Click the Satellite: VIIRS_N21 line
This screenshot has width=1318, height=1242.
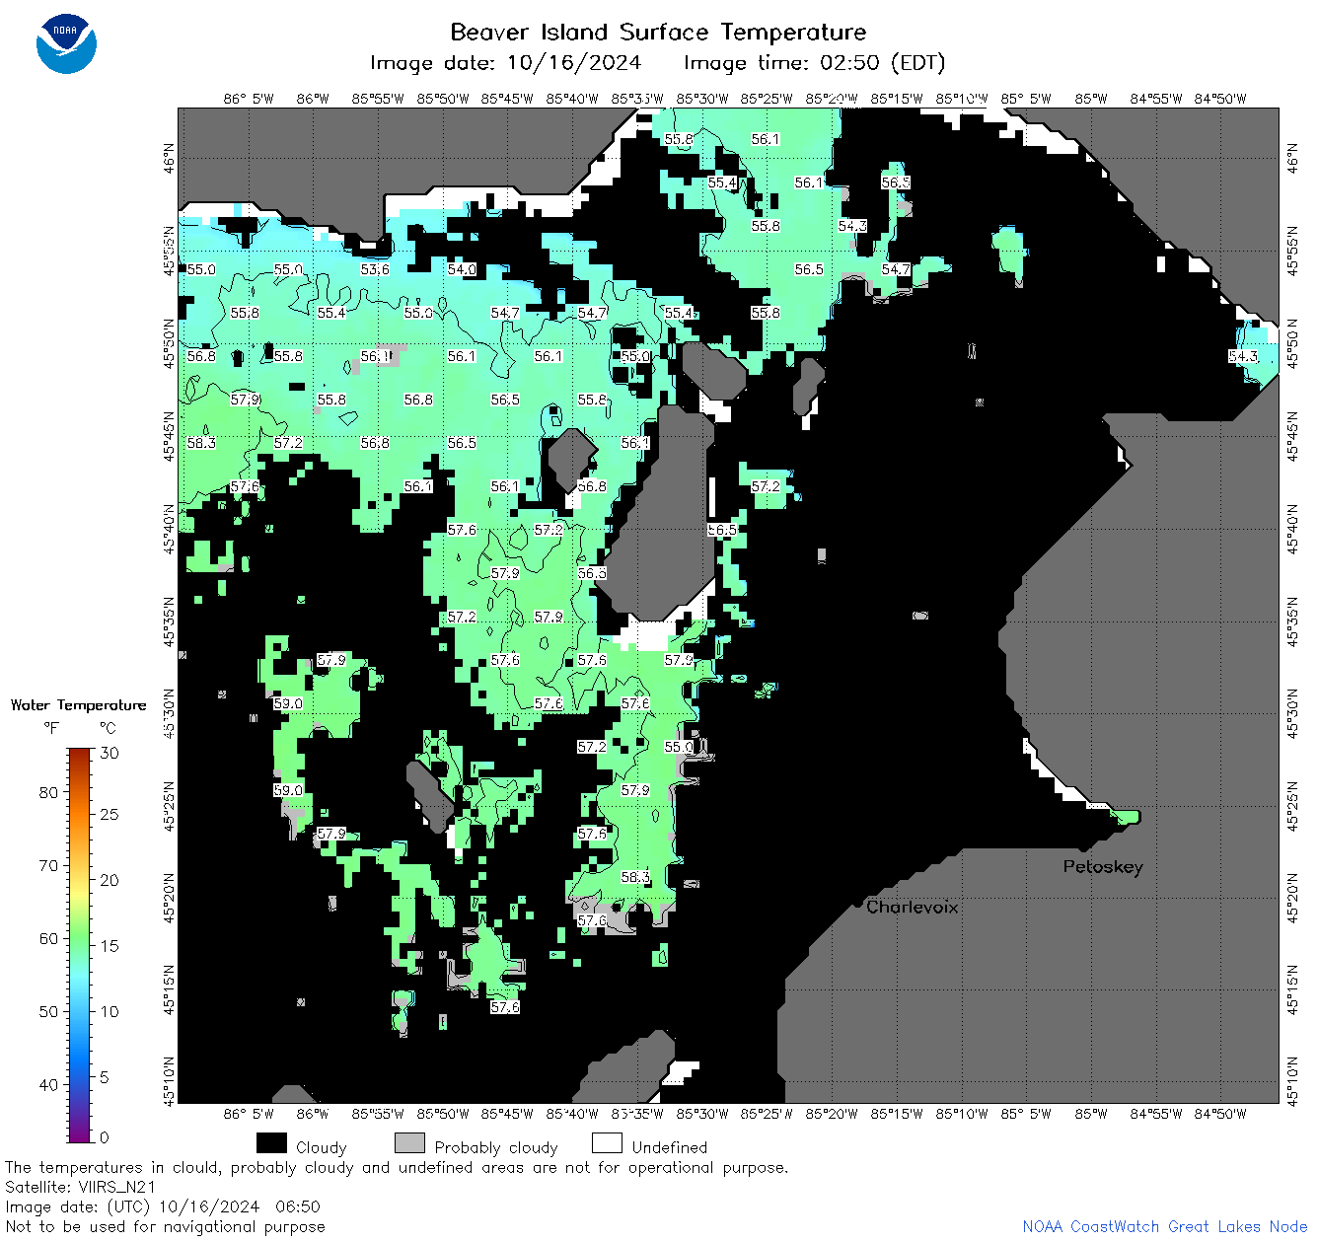pos(80,1188)
